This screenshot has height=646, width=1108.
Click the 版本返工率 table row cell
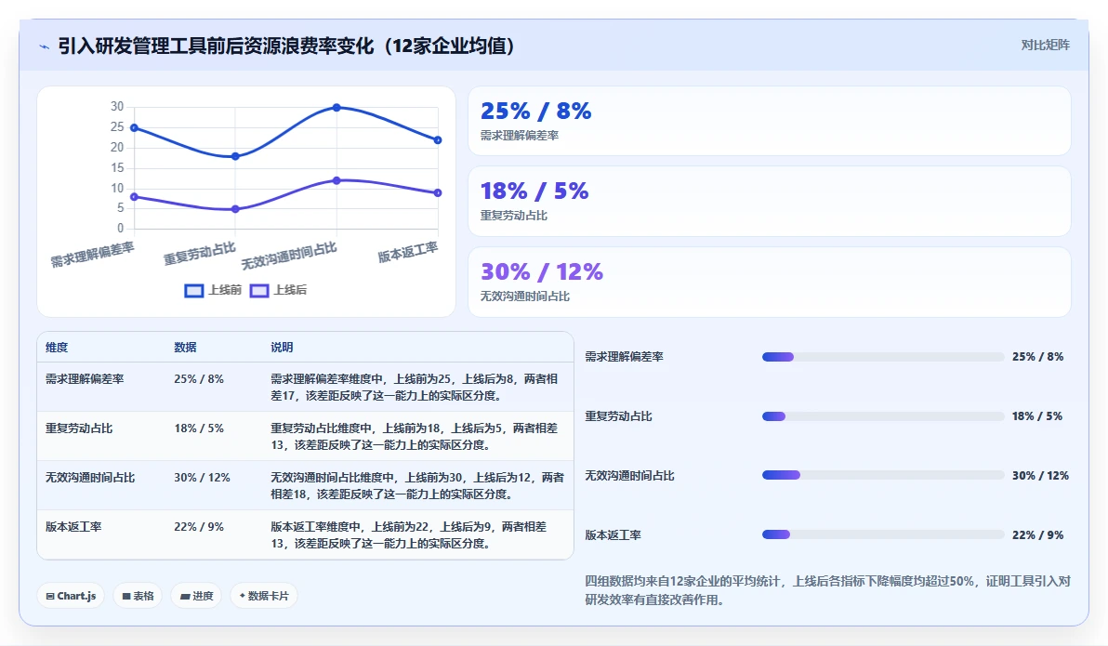[x=73, y=527]
